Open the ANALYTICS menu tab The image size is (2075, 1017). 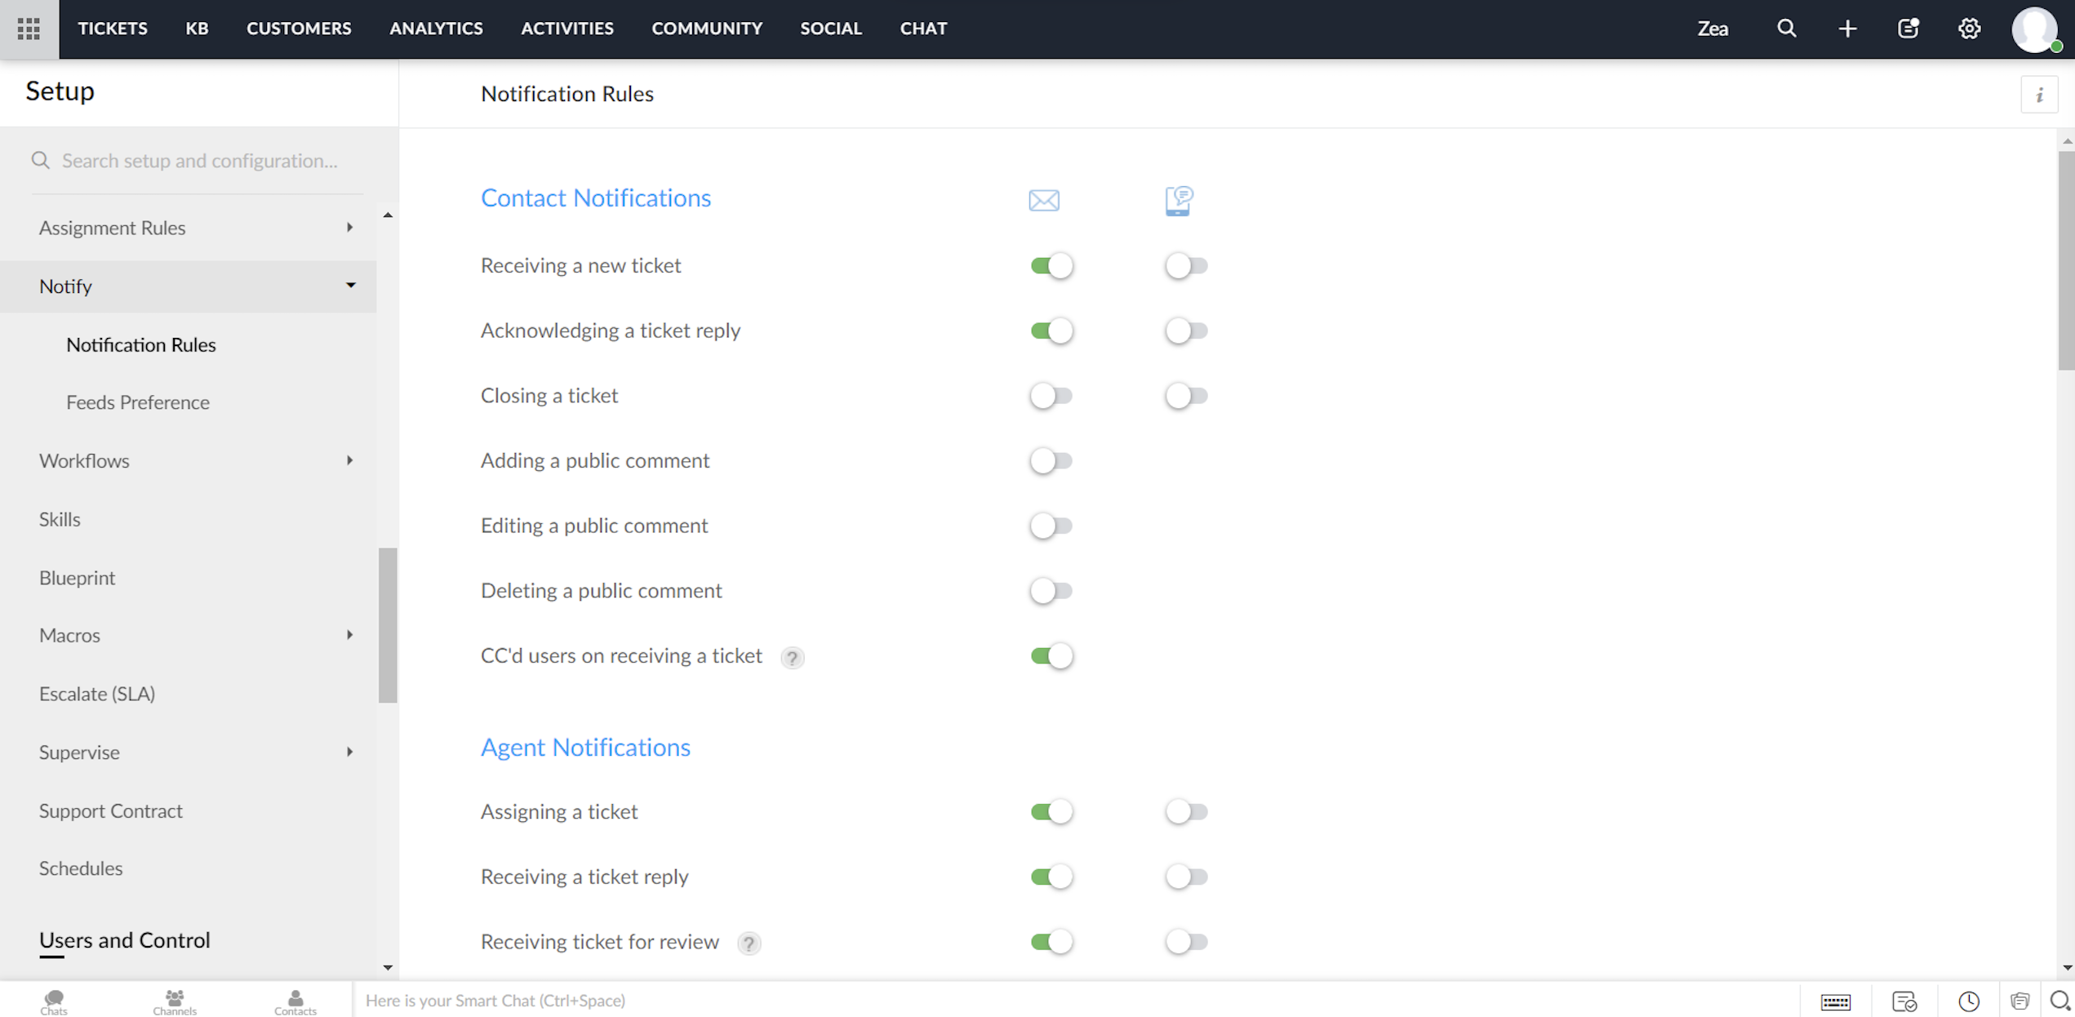coord(436,29)
